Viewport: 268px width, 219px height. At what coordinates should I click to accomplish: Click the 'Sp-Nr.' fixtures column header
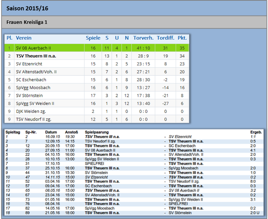(x=31, y=132)
